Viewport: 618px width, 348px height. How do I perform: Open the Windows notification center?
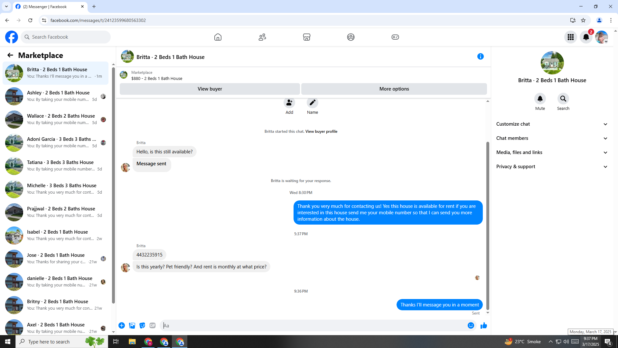[x=608, y=342]
